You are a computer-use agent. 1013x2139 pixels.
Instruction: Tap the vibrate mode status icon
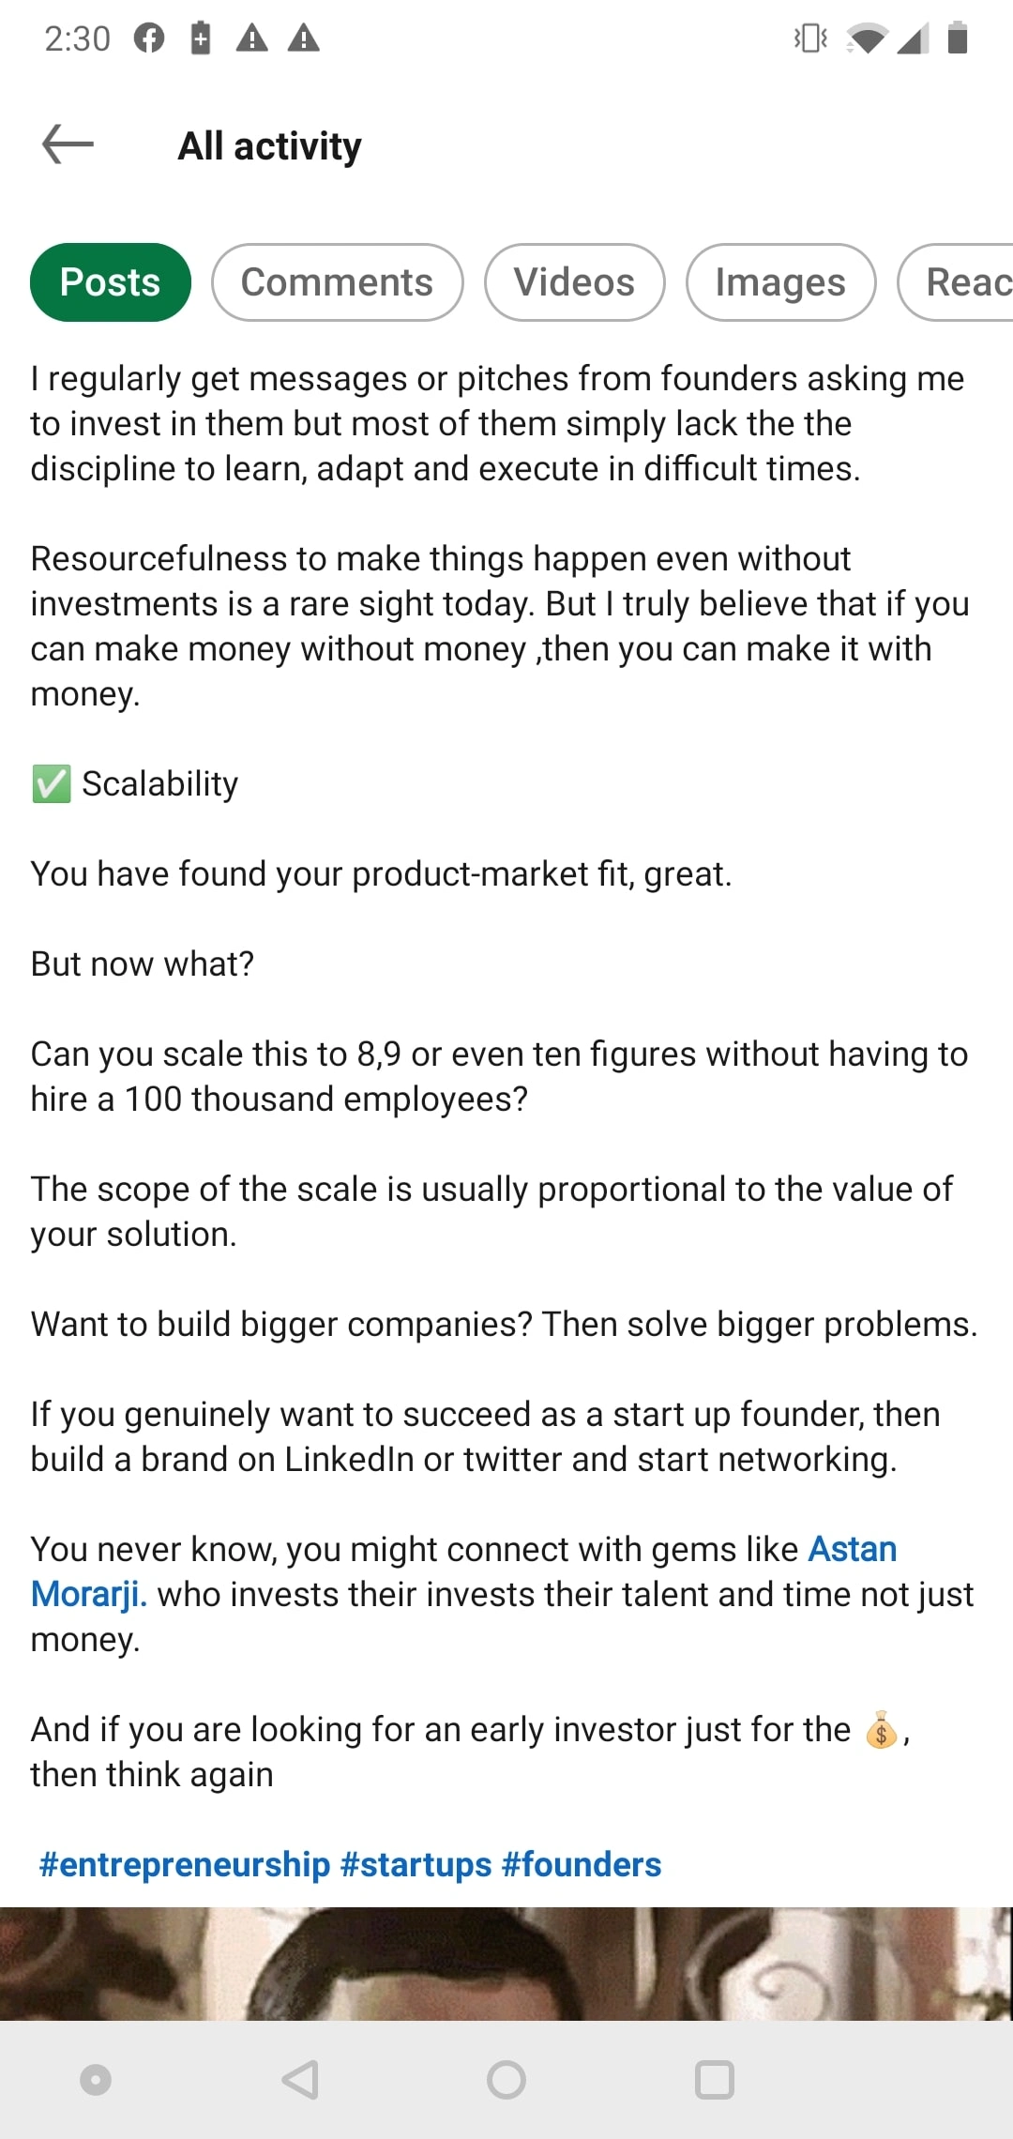(810, 38)
